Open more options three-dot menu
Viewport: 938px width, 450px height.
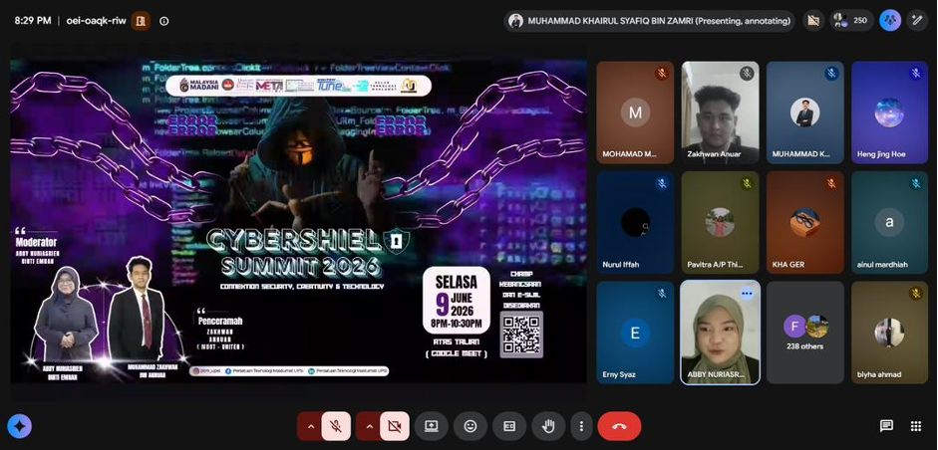click(x=581, y=426)
